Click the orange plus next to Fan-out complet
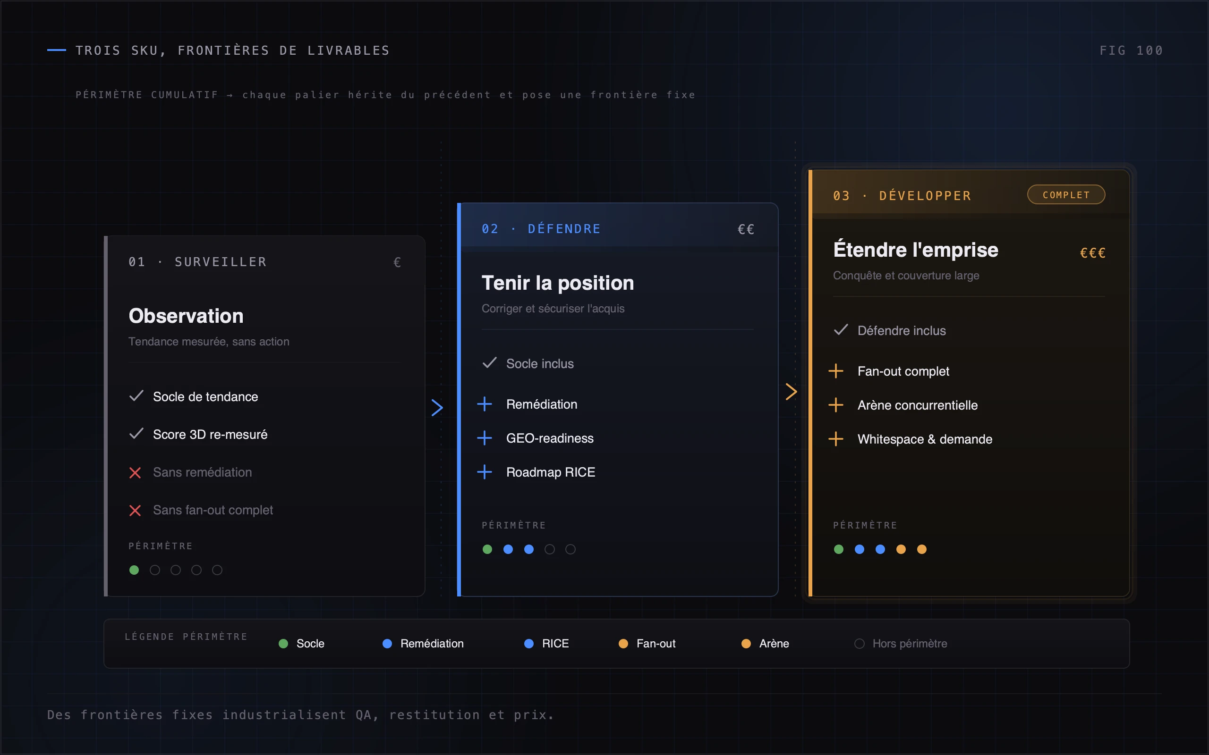The width and height of the screenshot is (1209, 755). [836, 371]
